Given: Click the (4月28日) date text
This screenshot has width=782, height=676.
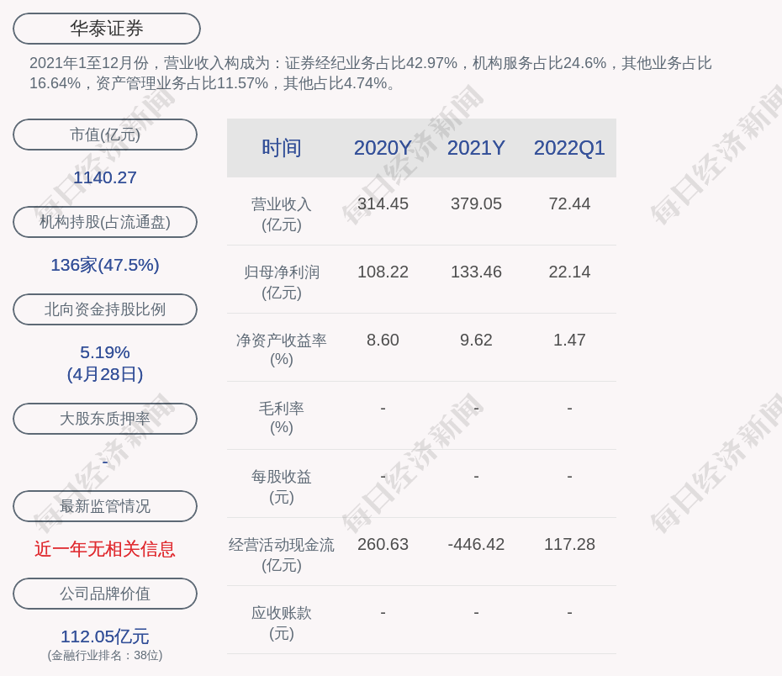Looking at the screenshot, I should (x=105, y=374).
